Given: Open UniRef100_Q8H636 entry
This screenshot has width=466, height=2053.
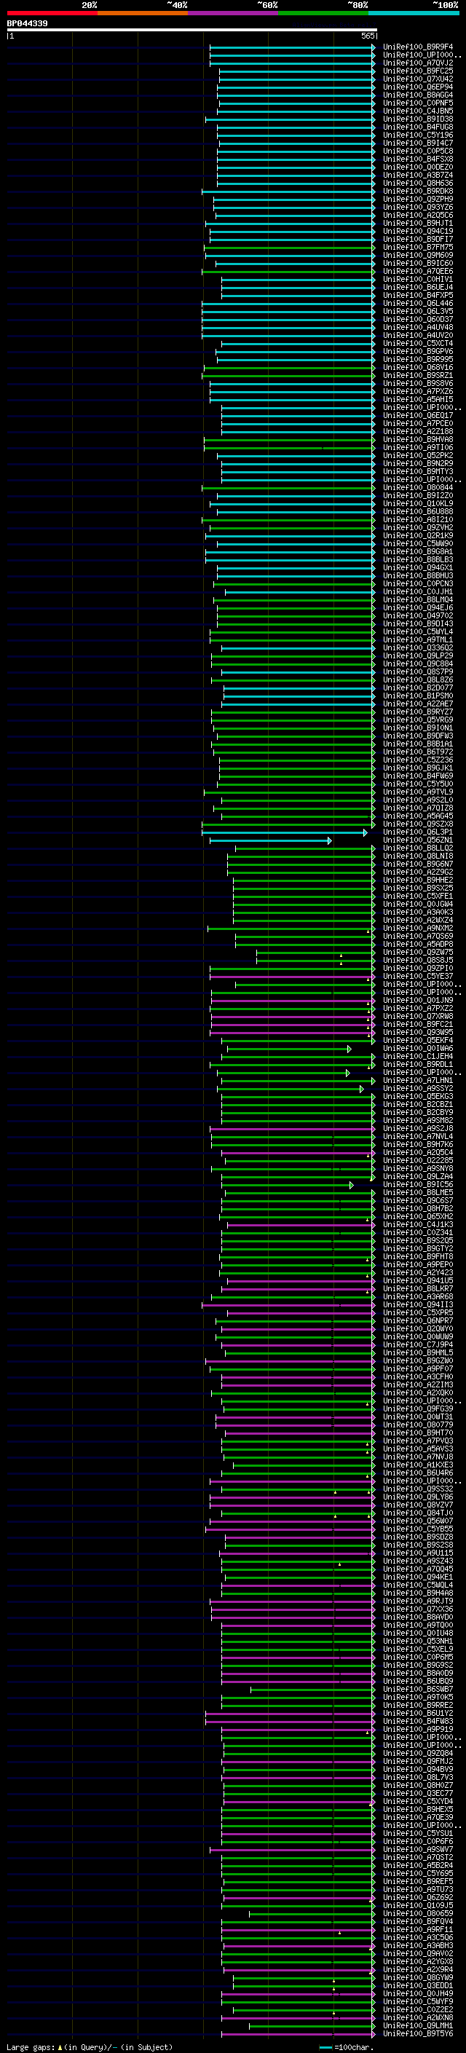Looking at the screenshot, I should (418, 183).
